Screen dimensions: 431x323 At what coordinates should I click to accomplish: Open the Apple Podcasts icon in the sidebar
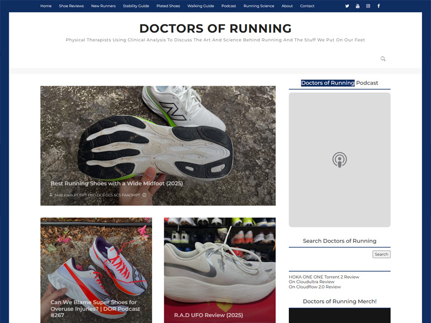[338, 159]
